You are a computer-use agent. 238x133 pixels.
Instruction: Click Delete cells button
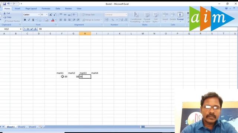click(173, 17)
